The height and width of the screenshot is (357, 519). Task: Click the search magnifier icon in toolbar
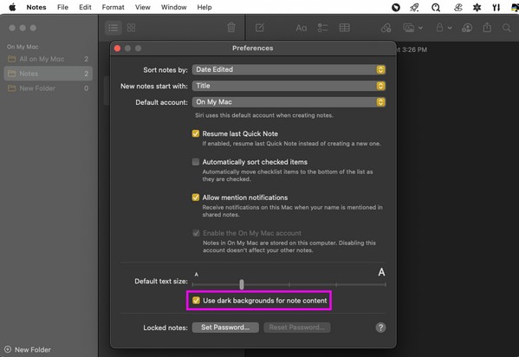click(x=506, y=28)
